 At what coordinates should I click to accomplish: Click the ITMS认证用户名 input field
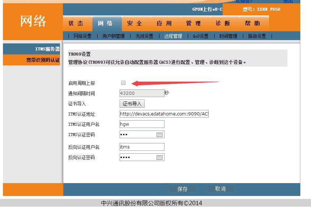[x=142, y=124]
